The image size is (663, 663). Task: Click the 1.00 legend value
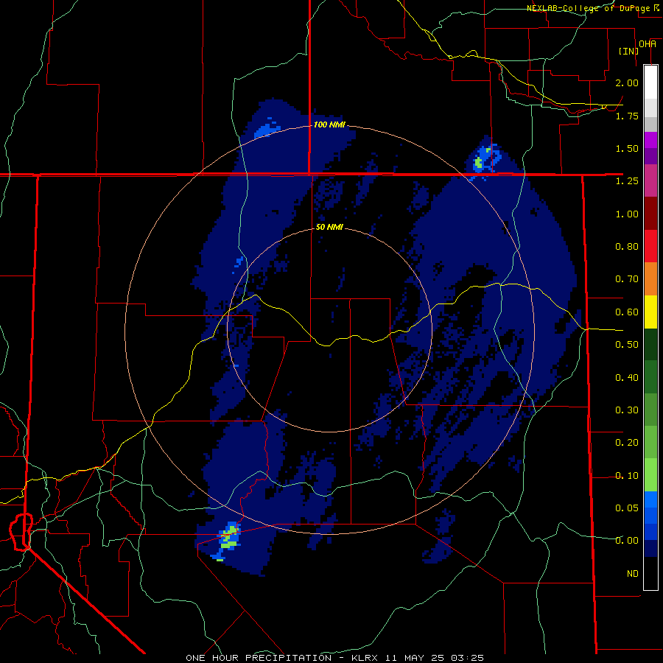627,214
